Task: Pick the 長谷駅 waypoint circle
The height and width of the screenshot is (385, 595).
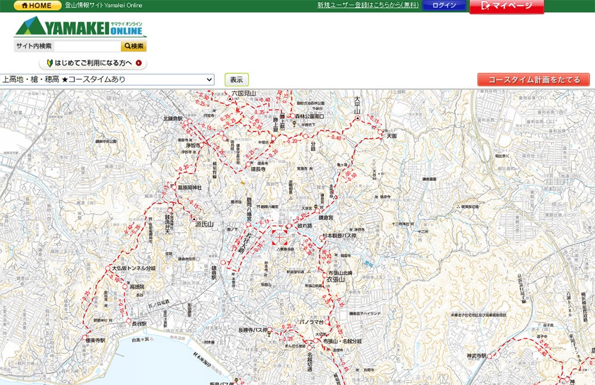Action: pos(128,321)
